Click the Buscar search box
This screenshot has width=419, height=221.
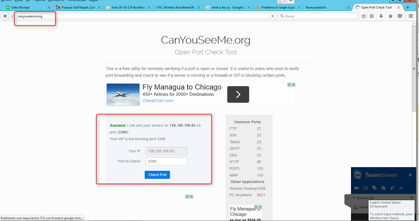(318, 16)
